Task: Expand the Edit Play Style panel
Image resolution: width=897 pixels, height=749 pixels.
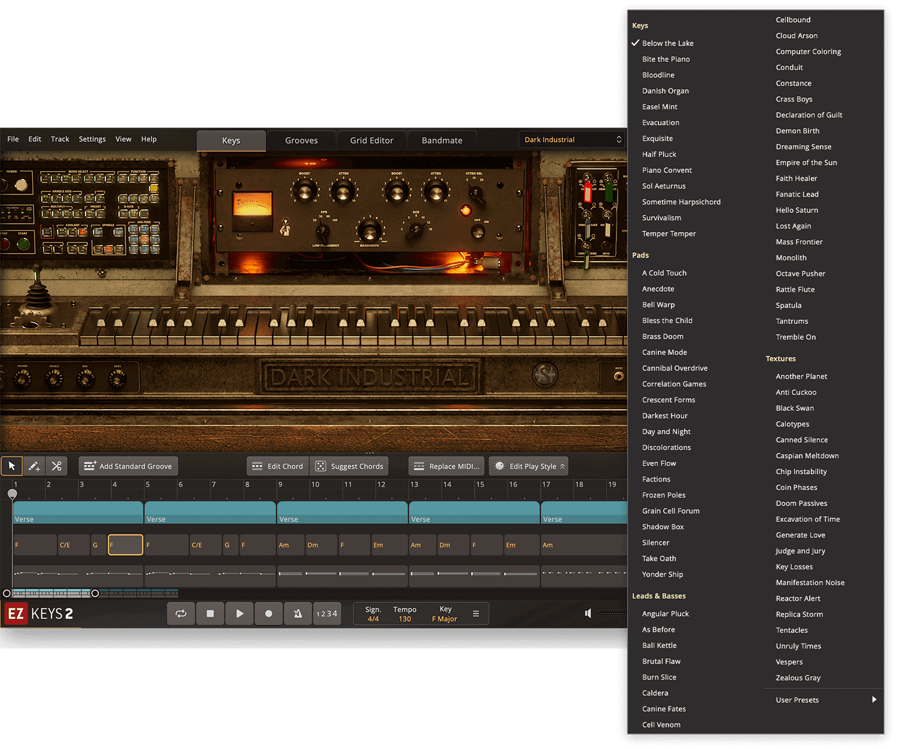Action: point(529,466)
